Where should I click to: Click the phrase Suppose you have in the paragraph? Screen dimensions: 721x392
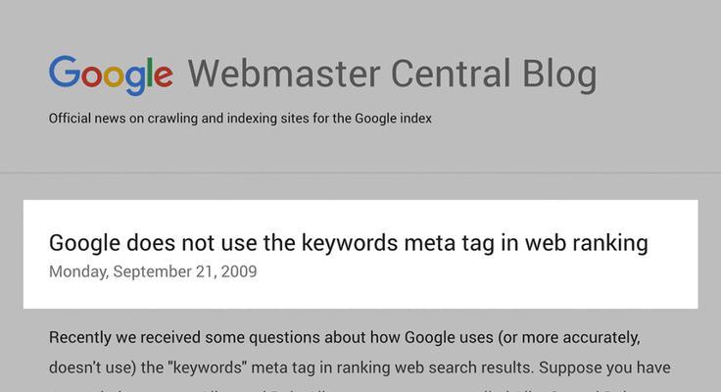tap(604, 367)
